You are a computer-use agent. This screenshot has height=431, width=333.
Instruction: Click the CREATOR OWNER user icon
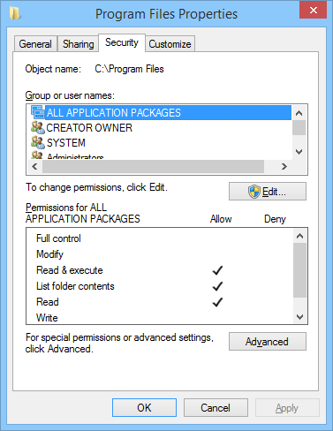[x=38, y=127]
